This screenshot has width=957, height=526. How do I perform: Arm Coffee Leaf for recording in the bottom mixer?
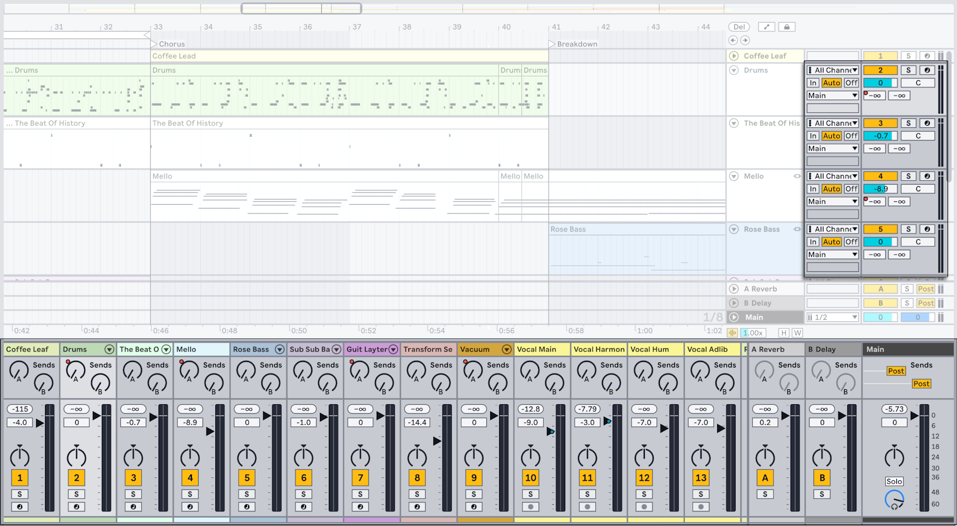(x=19, y=507)
